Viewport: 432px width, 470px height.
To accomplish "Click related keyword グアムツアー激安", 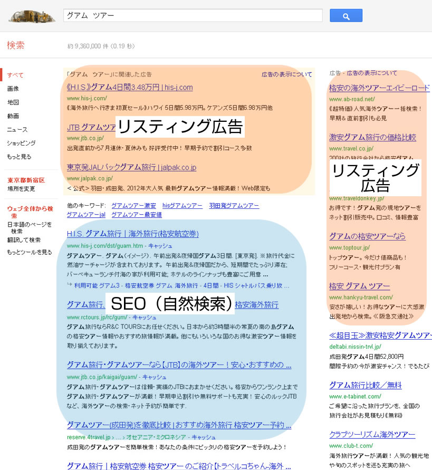I will (133, 206).
